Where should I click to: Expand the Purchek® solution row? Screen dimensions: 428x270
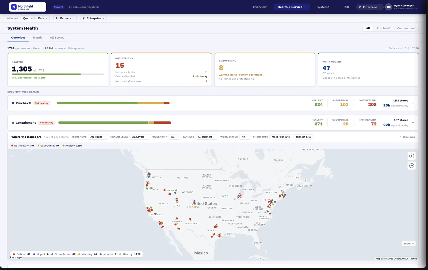coord(413,103)
